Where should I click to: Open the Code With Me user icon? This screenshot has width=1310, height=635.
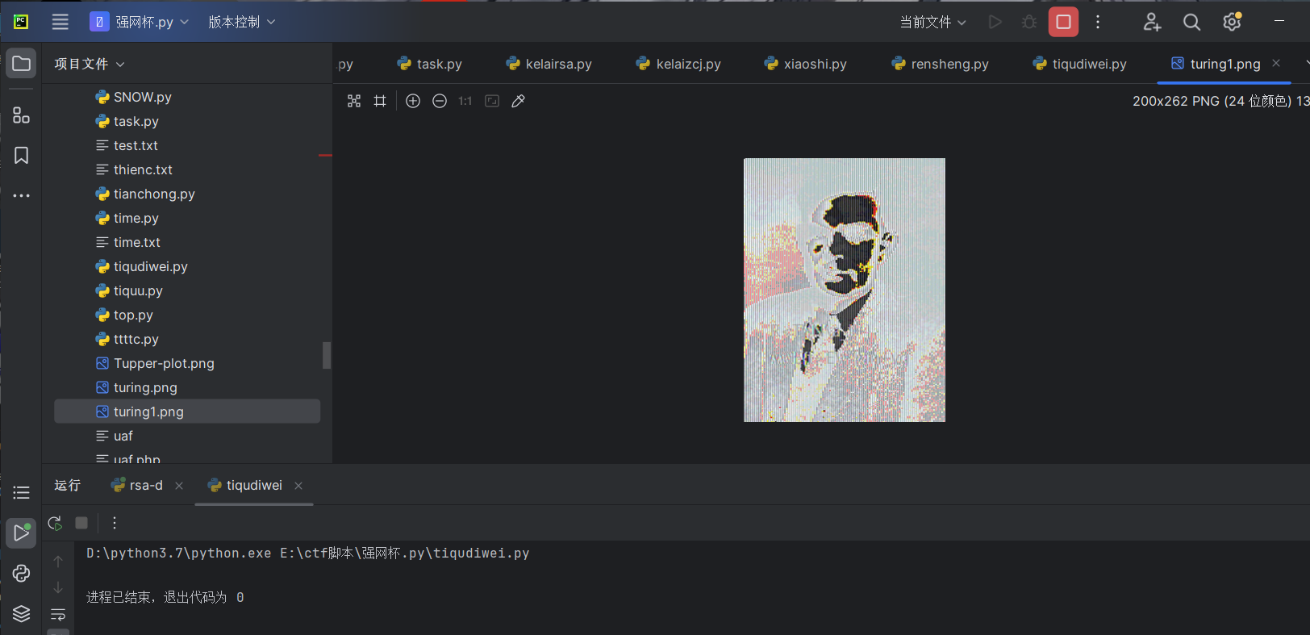click(x=1152, y=22)
